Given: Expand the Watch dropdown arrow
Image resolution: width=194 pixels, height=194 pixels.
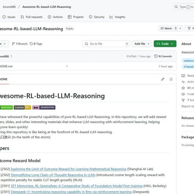Looking at the screenshot, I should [180, 28].
